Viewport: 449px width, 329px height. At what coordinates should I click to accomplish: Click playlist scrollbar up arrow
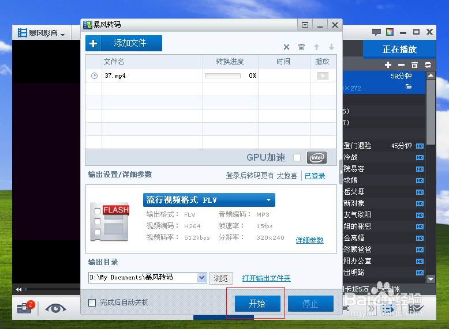tap(431, 75)
